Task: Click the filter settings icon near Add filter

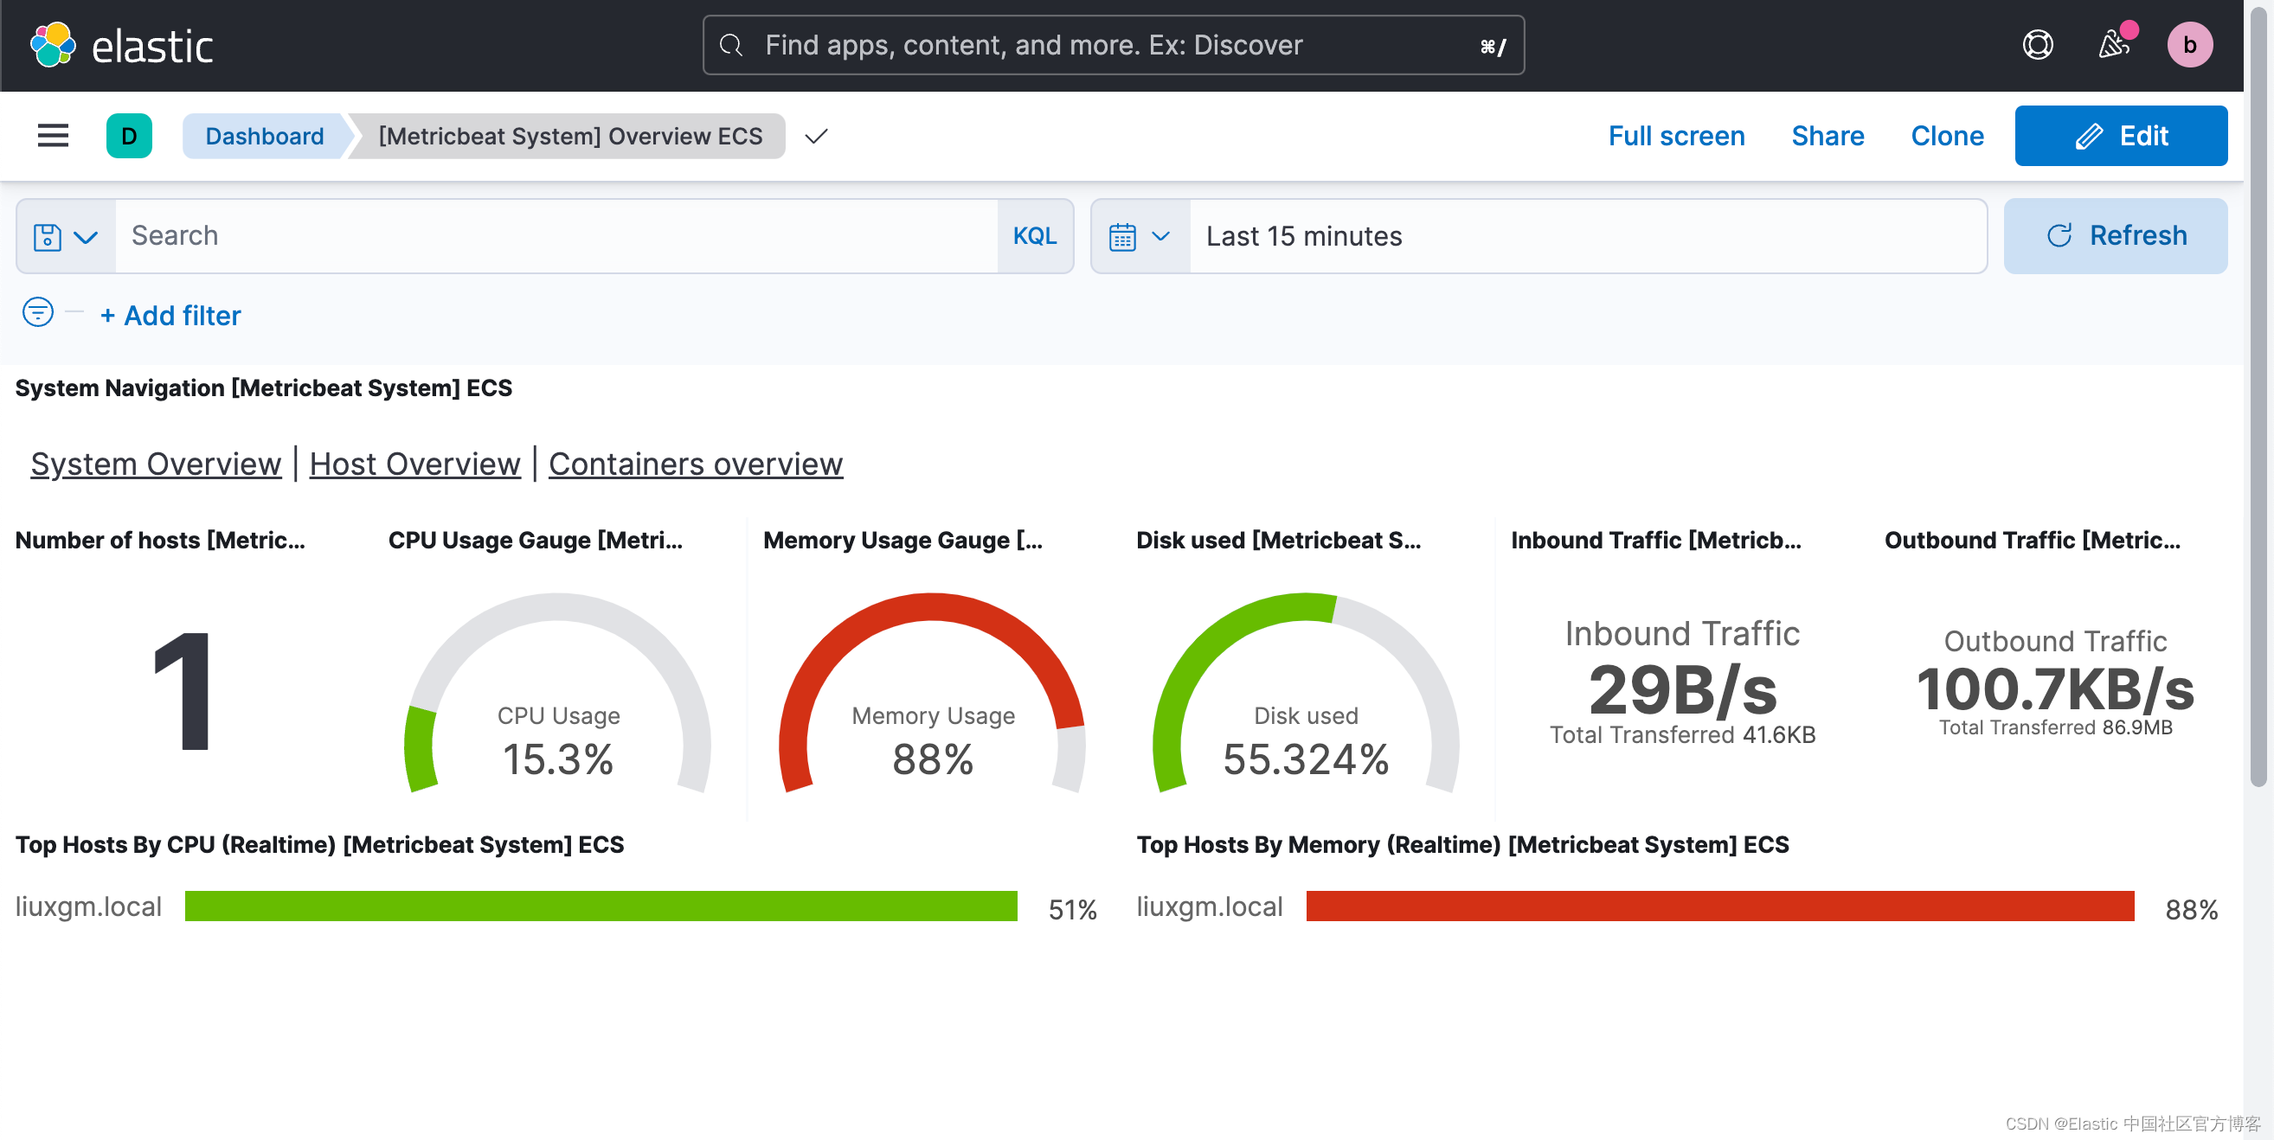Action: (x=37, y=313)
